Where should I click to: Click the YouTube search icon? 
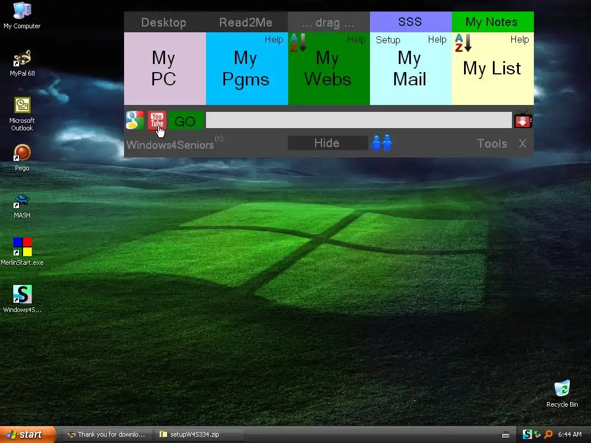[x=157, y=120]
